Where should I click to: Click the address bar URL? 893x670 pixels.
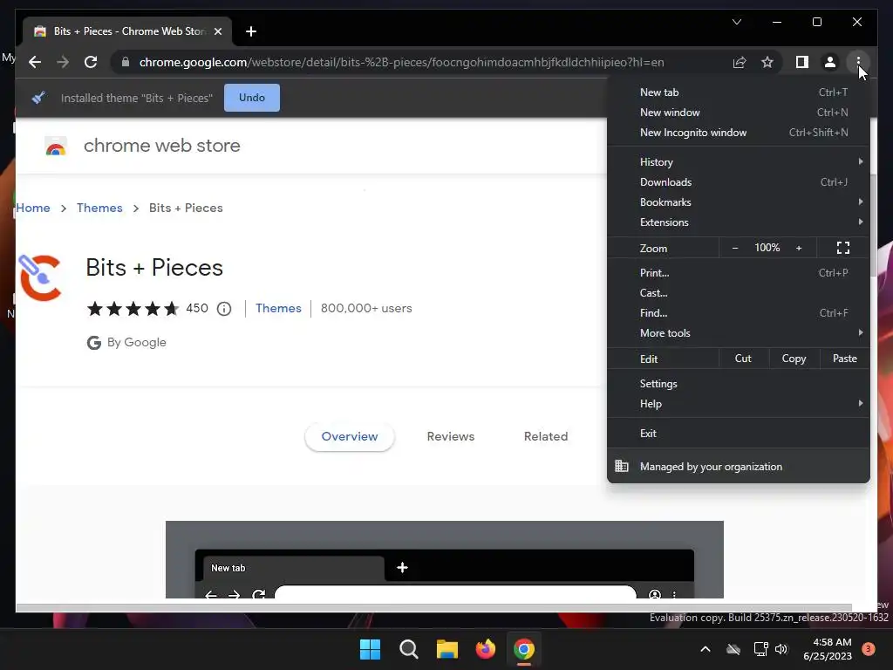point(401,62)
